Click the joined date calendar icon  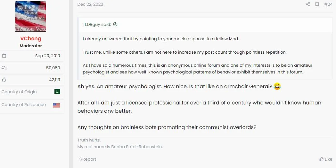click(4, 56)
